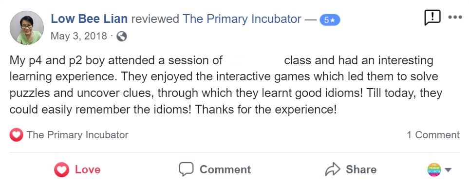The height and width of the screenshot is (186, 469).
Task: Click the share arrow icon
Action: [333, 169]
